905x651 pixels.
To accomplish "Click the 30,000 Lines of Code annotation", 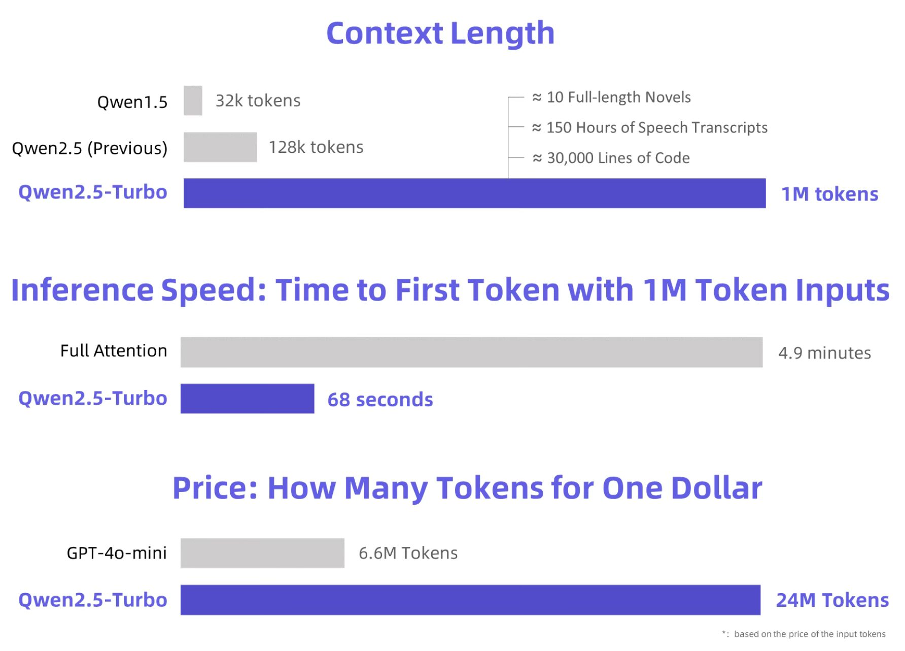I will [611, 158].
